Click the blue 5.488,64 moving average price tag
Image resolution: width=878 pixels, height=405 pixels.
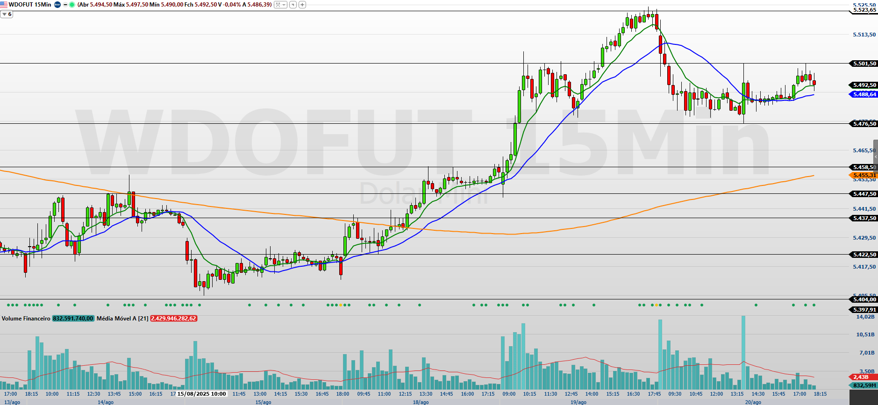[864, 94]
